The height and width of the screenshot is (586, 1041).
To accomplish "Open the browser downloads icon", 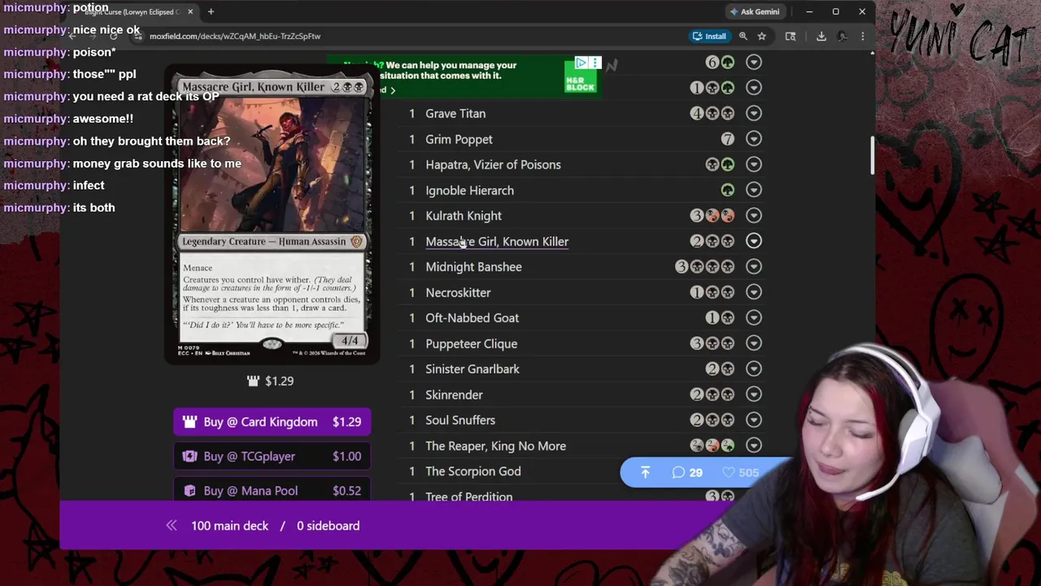I will [x=821, y=36].
